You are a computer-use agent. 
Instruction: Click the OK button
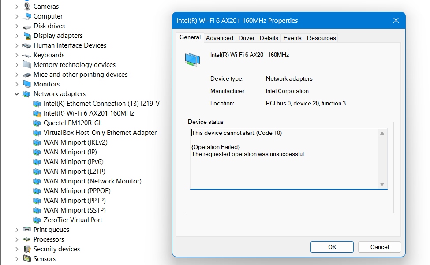(332, 247)
